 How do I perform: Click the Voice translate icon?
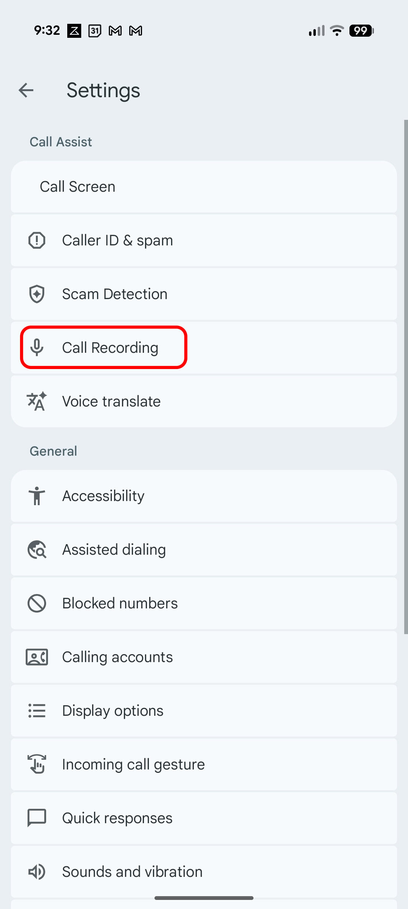tap(37, 401)
